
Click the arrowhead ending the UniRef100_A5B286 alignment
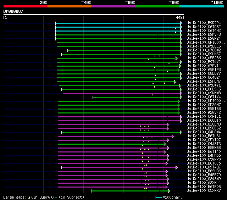point(177,58)
